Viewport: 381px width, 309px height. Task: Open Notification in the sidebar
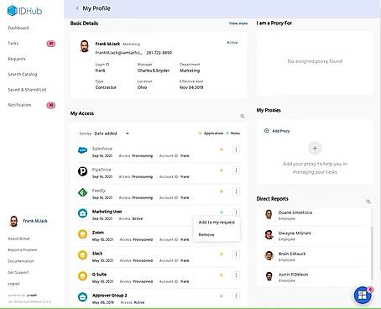19,105
